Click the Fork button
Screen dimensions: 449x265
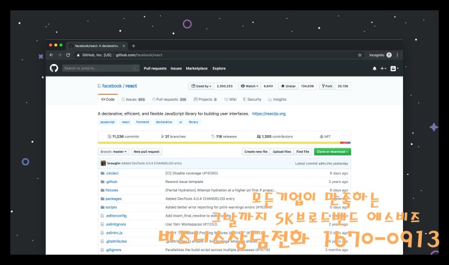tap(327, 86)
